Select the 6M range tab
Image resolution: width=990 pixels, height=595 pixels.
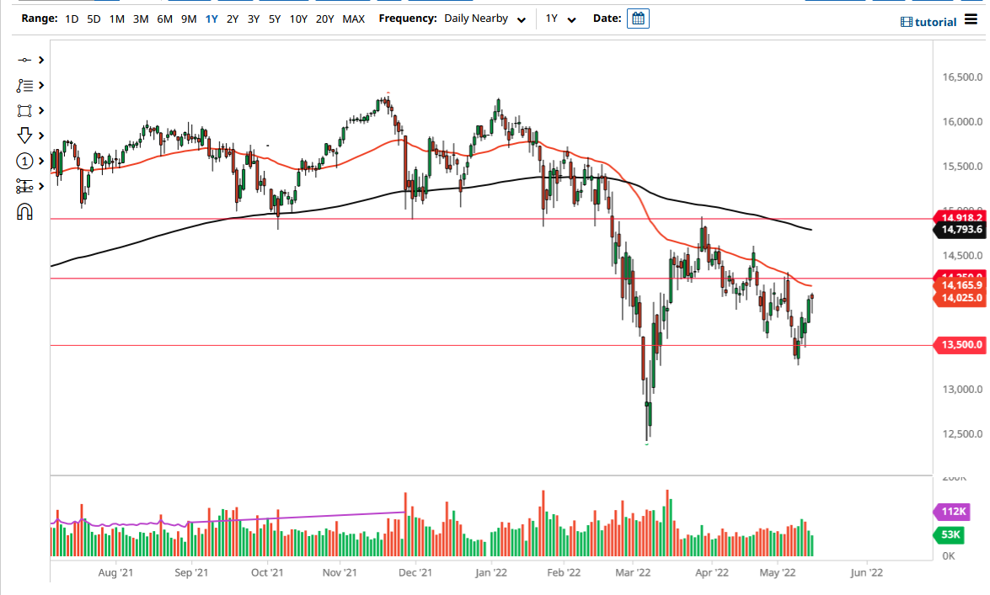pos(163,18)
